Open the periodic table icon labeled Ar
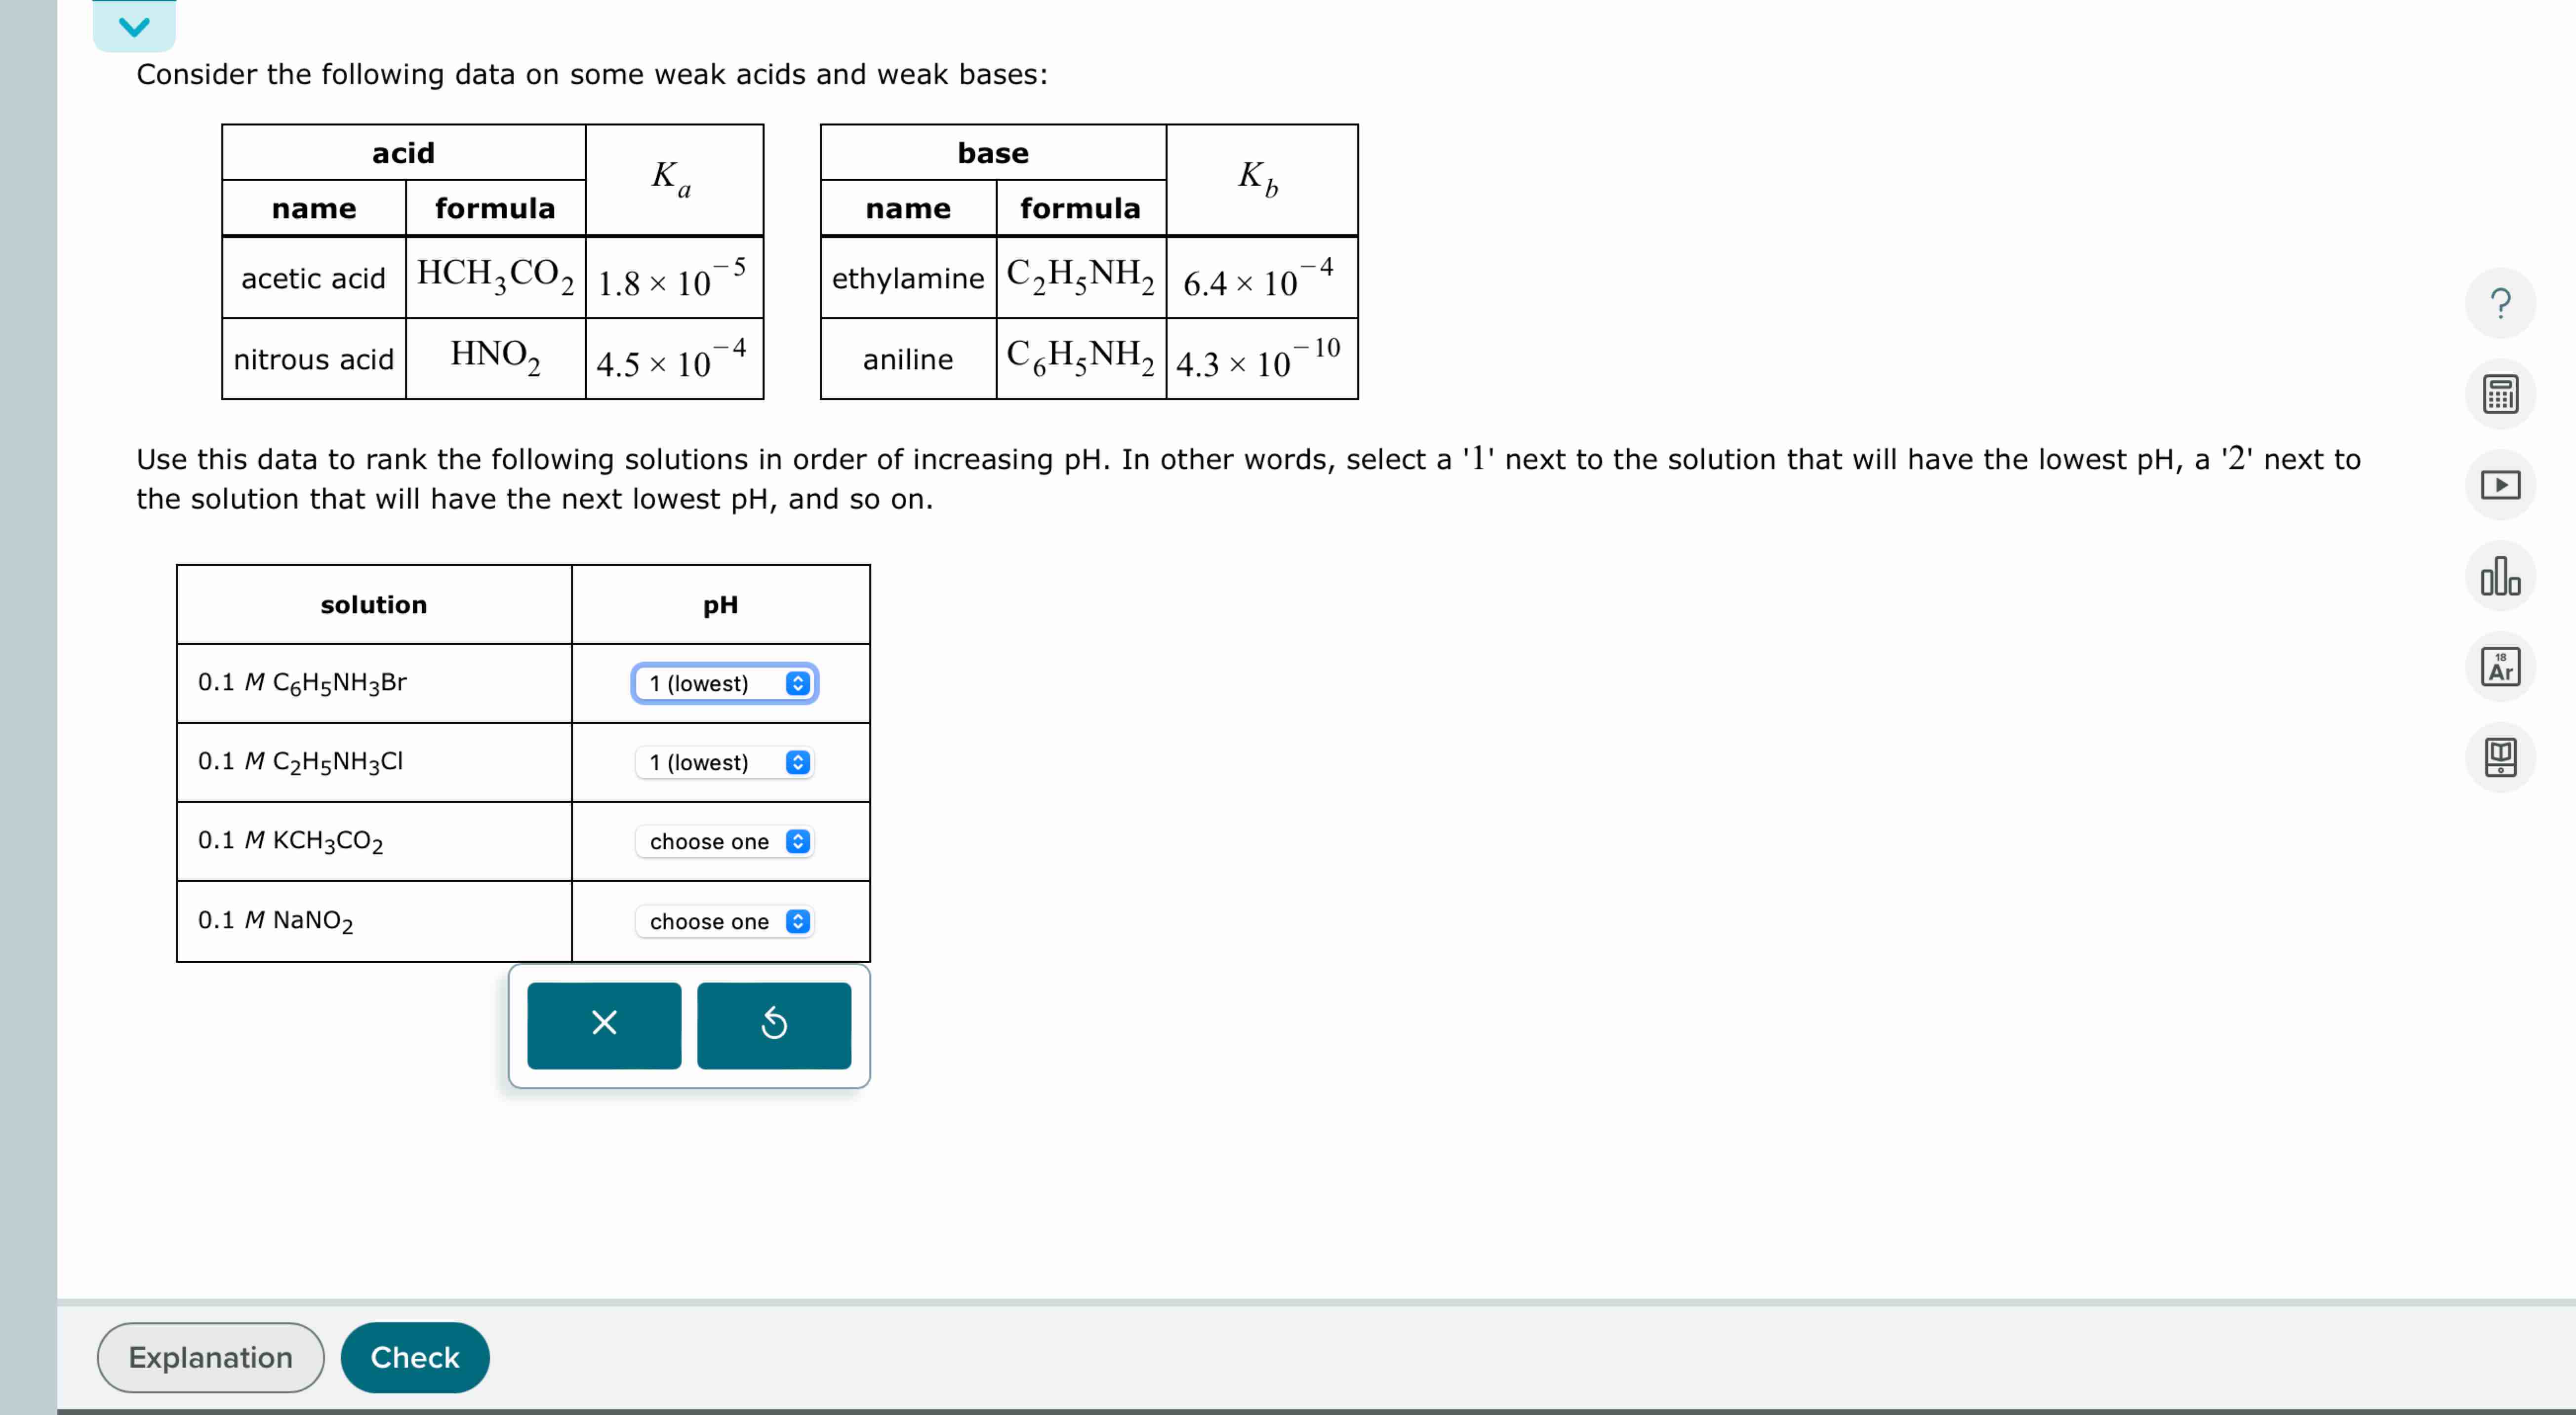Viewport: 2576px width, 1415px height. coord(2500,666)
